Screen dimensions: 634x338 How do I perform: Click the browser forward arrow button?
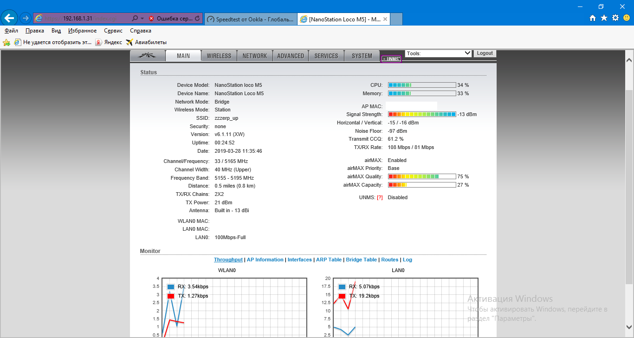click(x=26, y=18)
